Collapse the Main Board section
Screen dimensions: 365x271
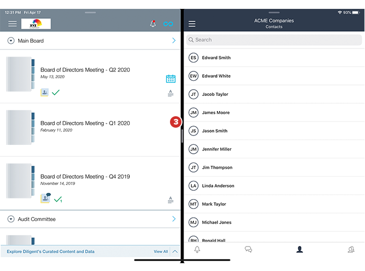(x=11, y=41)
